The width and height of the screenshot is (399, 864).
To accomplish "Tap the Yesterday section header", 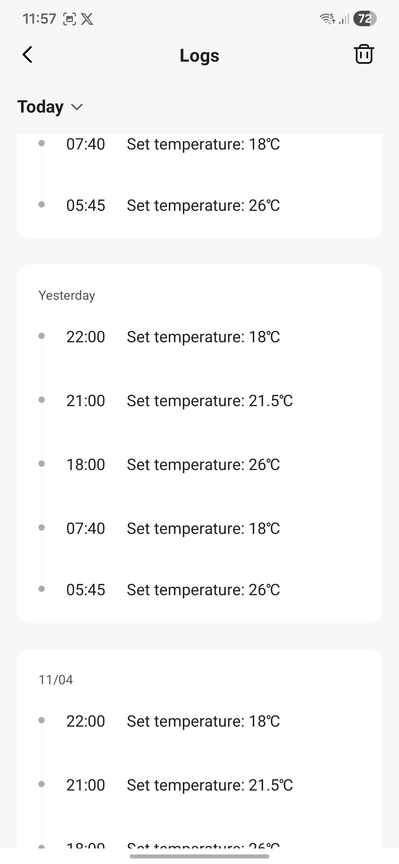I will pos(67,295).
